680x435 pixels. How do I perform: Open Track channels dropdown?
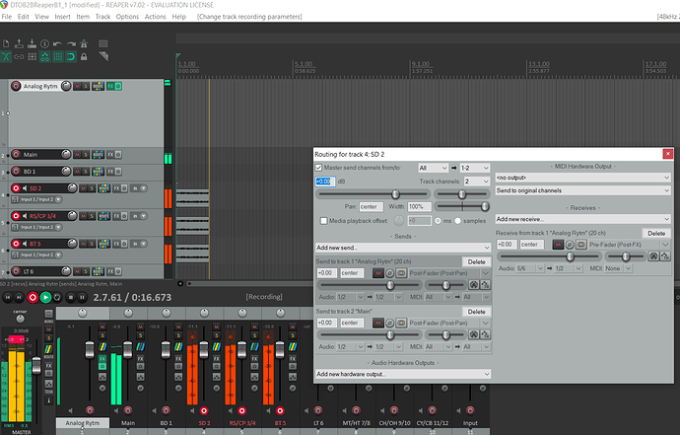[477, 181]
